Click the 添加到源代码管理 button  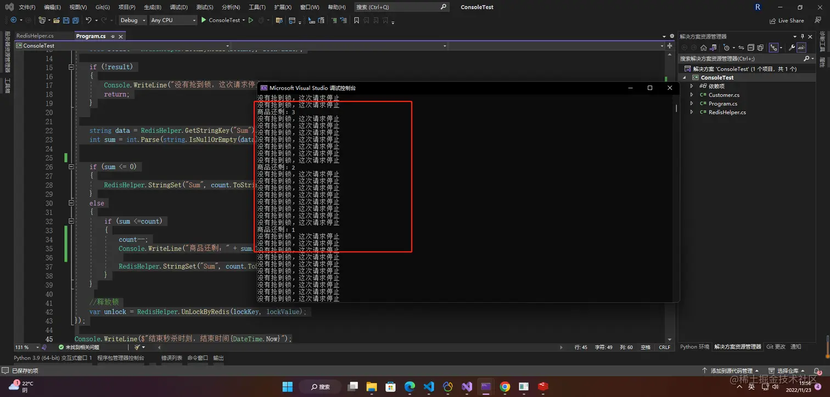tap(731, 371)
